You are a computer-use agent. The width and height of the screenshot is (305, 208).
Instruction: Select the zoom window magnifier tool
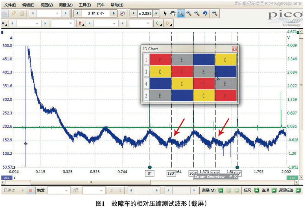181,13
